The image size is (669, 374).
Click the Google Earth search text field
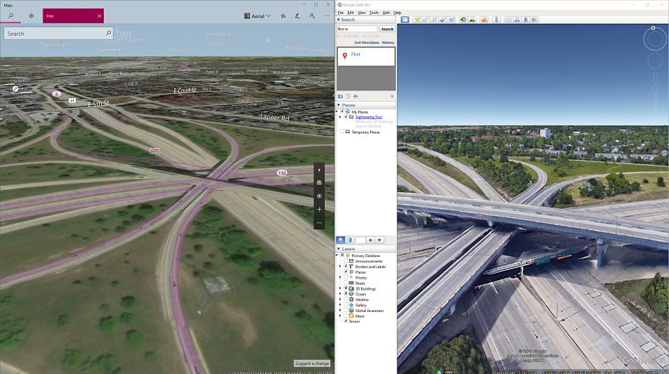tap(357, 29)
